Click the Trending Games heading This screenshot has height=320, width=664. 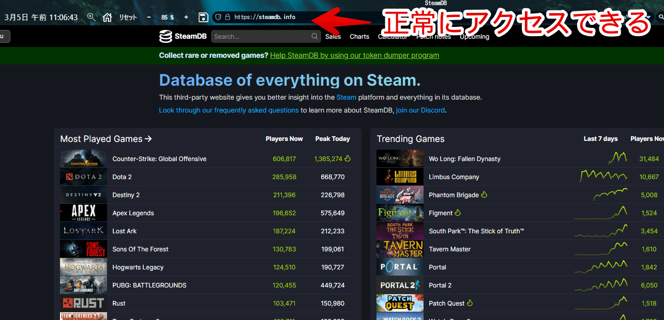pyautogui.click(x=411, y=139)
